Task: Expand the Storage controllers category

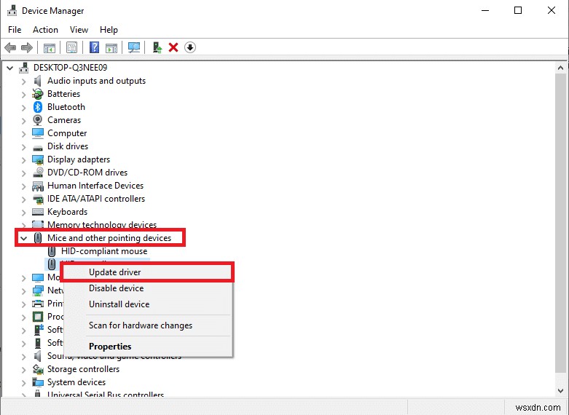Action: pyautogui.click(x=23, y=370)
